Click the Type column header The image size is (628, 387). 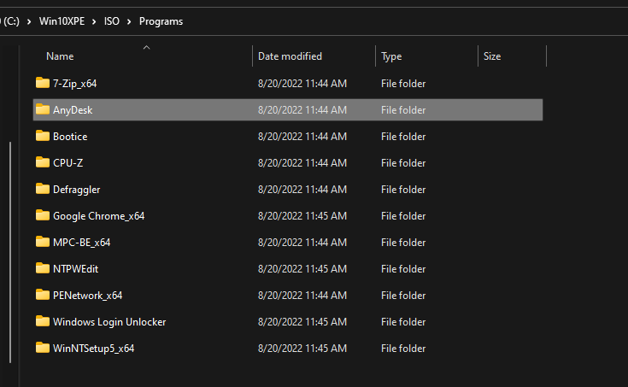pyautogui.click(x=391, y=56)
